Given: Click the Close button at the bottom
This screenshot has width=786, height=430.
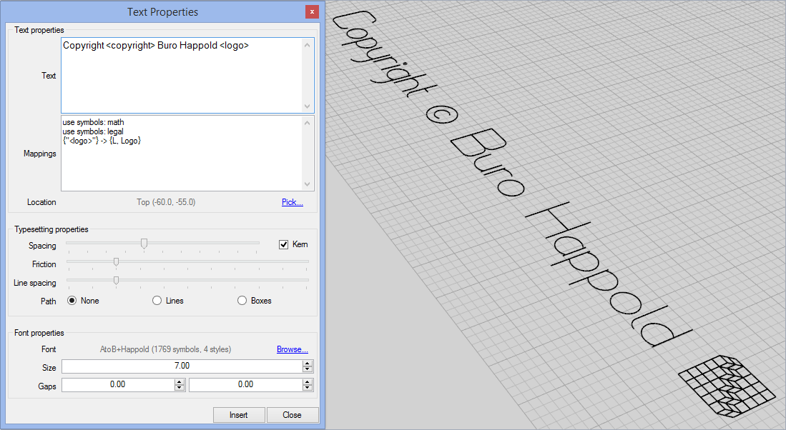Looking at the screenshot, I should click(292, 415).
